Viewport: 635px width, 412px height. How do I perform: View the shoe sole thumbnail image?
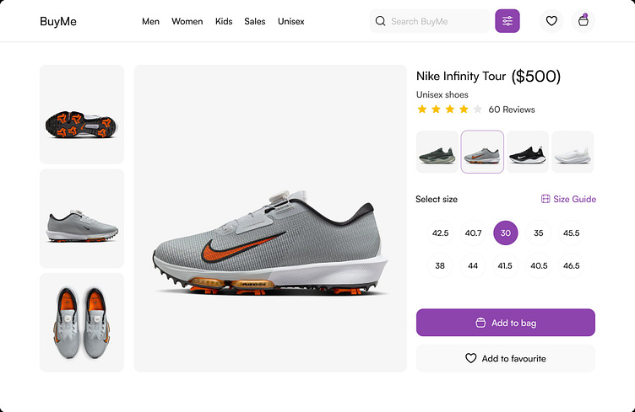coord(82,115)
